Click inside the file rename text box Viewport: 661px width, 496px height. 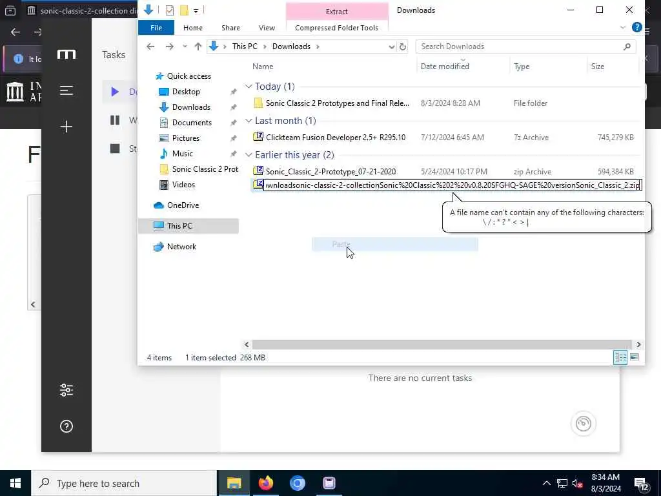pos(453,185)
